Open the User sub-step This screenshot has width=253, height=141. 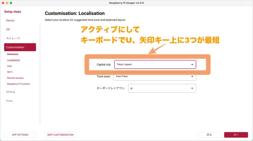[9, 66]
